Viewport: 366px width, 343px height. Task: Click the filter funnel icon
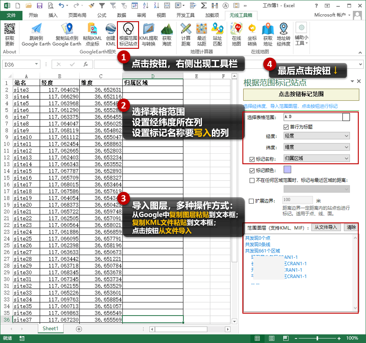[102, 5]
